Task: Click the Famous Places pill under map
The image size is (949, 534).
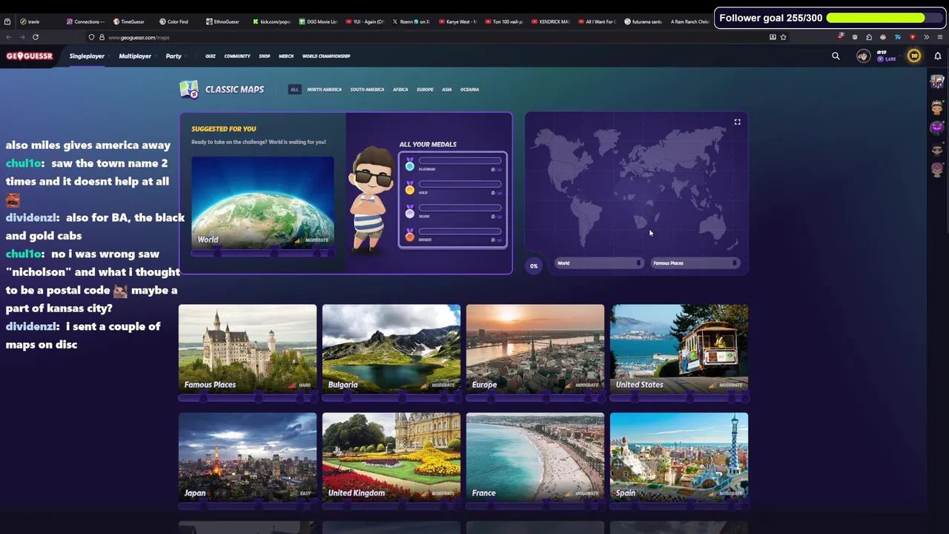Action: click(x=695, y=263)
